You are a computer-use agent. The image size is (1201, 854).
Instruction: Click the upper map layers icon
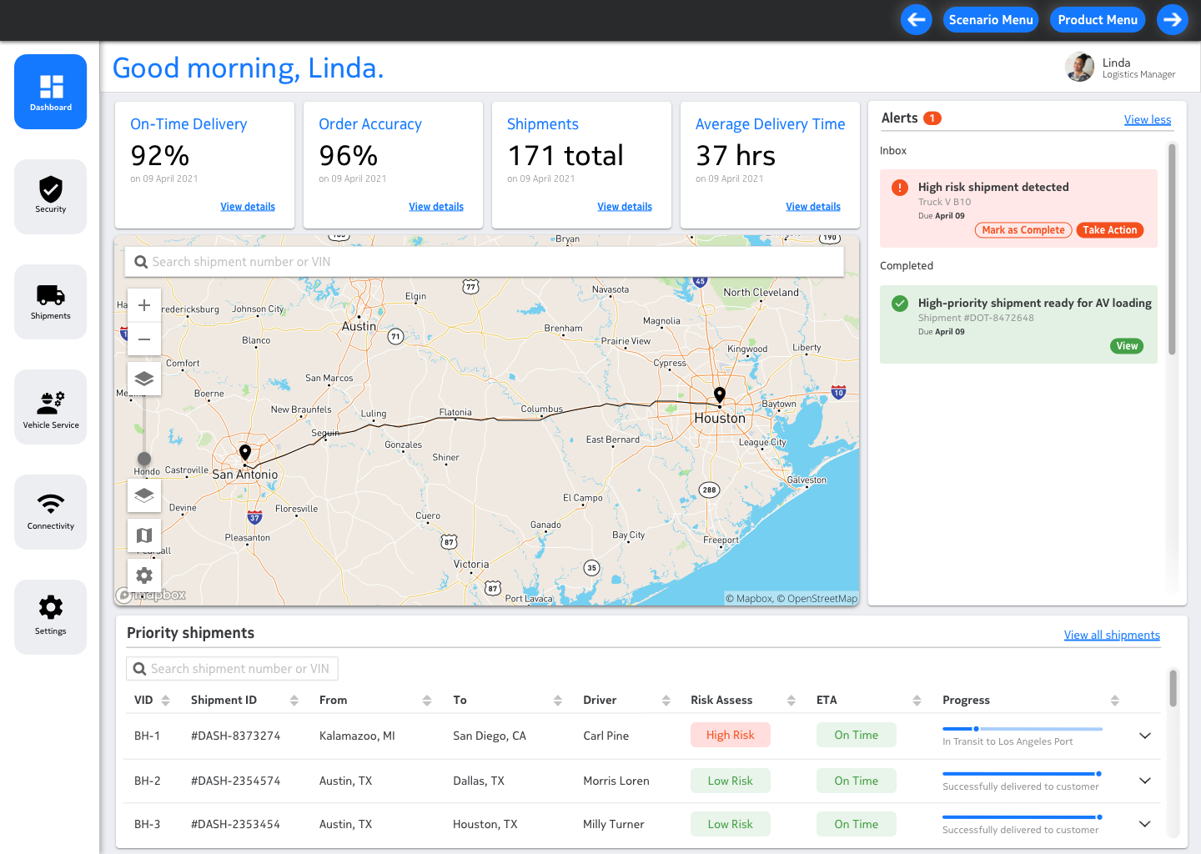[144, 379]
